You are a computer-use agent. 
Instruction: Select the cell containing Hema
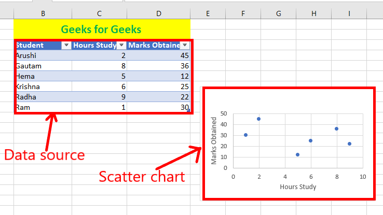(44, 76)
